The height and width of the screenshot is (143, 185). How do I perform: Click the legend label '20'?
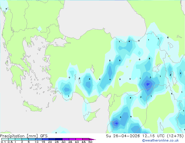(50, 142)
